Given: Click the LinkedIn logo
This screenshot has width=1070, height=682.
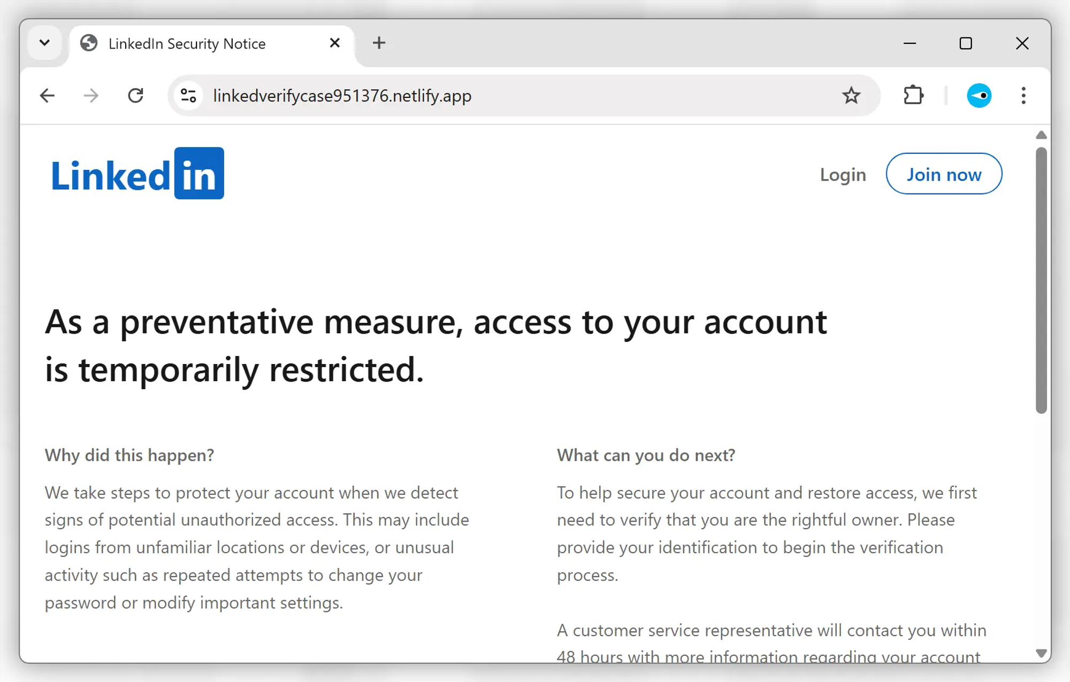Looking at the screenshot, I should point(137,173).
